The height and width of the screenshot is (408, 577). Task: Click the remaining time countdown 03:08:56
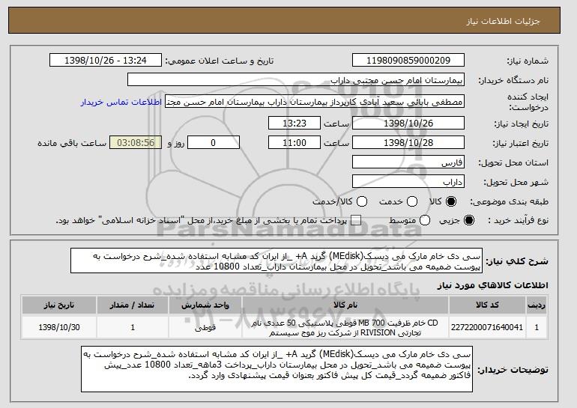[136, 142]
